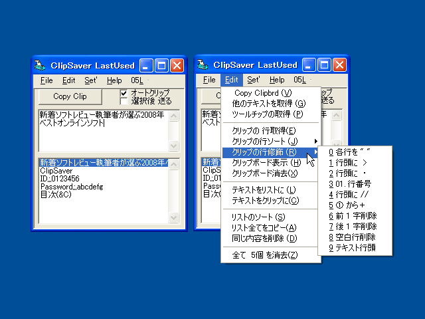This screenshot has height=319, width=425.
Task: Close the right ClipSaver window
Action: pyautogui.click(x=339, y=65)
